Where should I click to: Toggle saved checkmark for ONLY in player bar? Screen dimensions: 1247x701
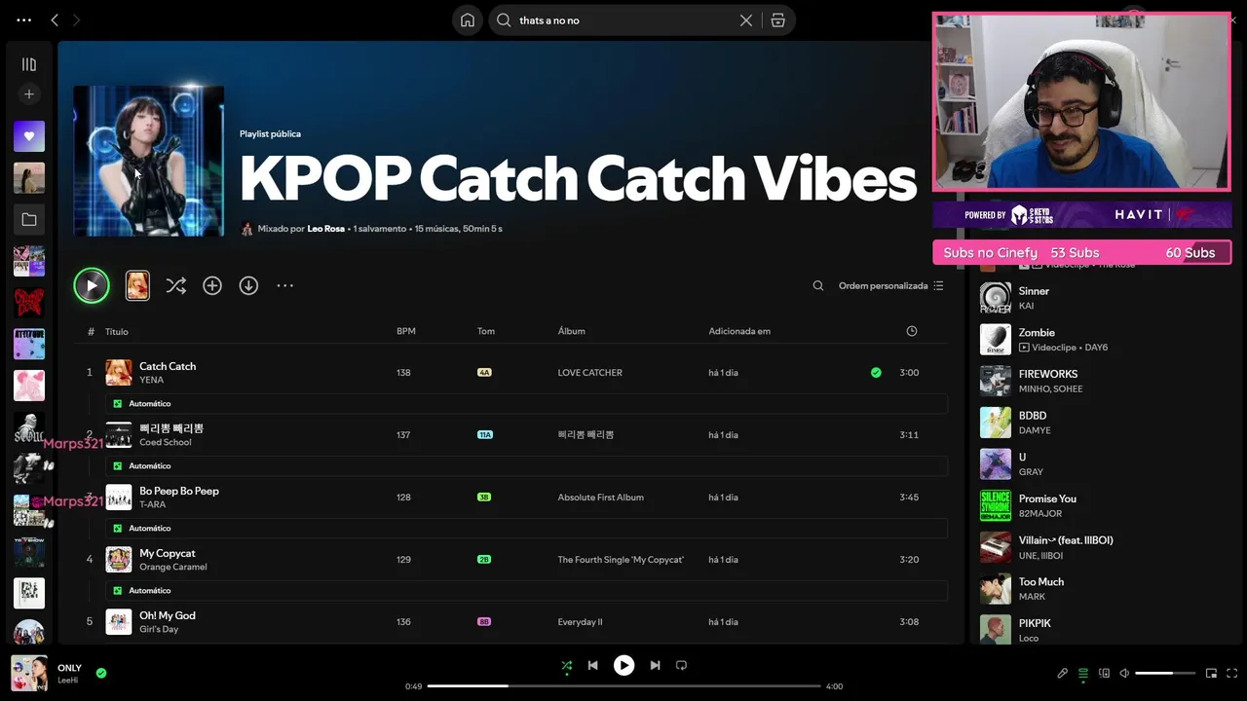[101, 673]
